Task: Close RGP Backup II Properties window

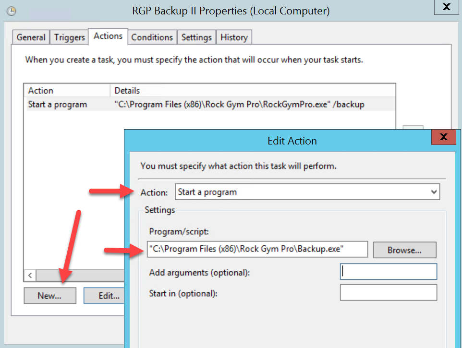Action: pos(446,7)
